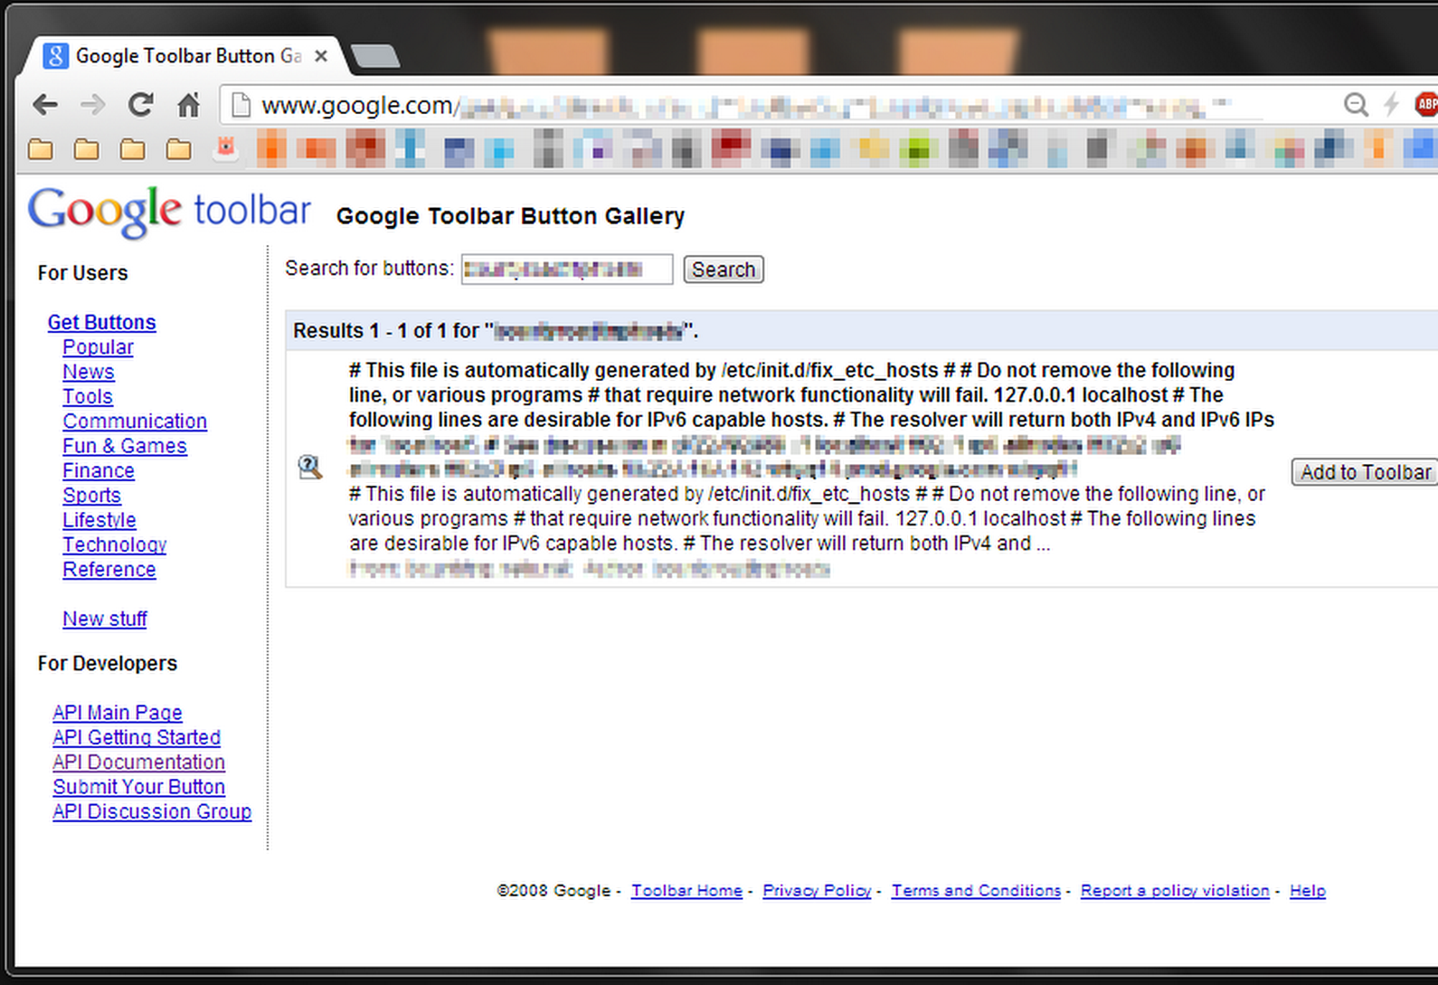Focus the browser address bar URL
1438x985 pixels.
778,106
